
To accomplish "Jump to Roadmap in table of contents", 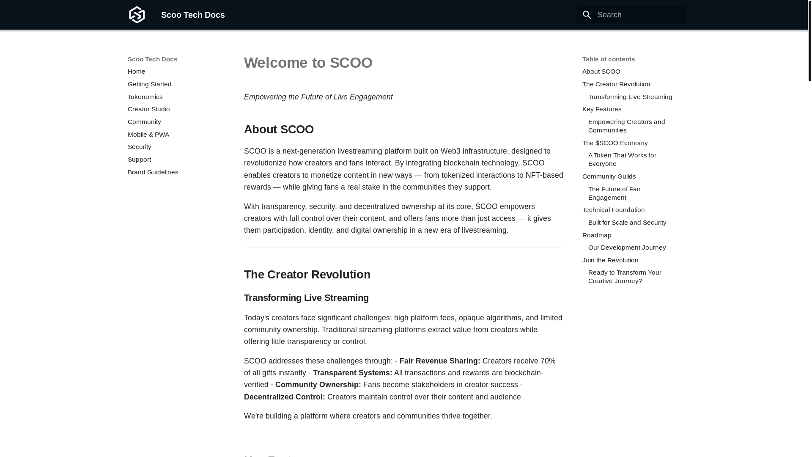I will coord(597,235).
